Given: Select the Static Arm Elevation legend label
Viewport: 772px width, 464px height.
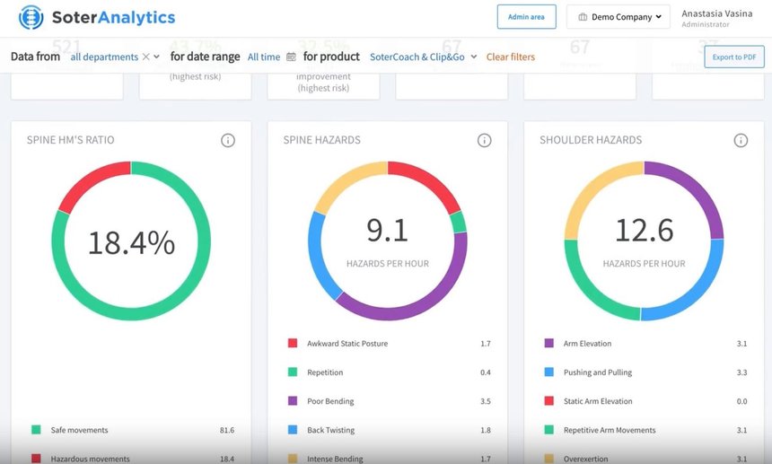Looking at the screenshot, I should pyautogui.click(x=598, y=401).
